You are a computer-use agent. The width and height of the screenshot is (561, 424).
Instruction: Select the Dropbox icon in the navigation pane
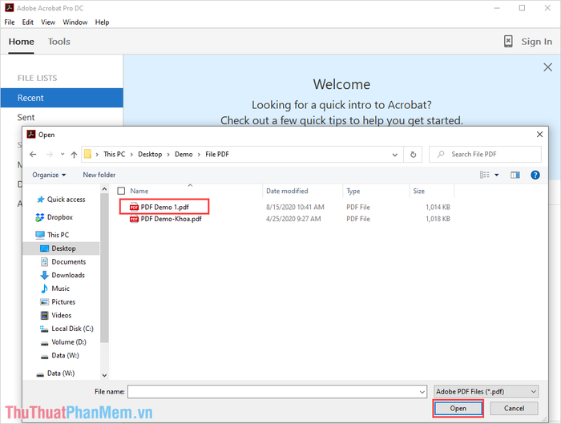click(40, 217)
